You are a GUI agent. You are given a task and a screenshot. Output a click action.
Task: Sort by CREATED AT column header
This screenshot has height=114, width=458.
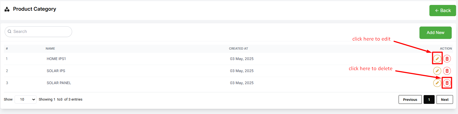[x=238, y=49]
